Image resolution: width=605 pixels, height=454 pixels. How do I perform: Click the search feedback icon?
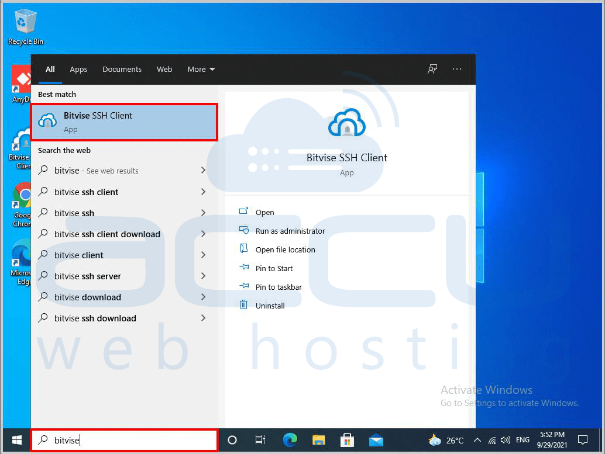pyautogui.click(x=432, y=69)
